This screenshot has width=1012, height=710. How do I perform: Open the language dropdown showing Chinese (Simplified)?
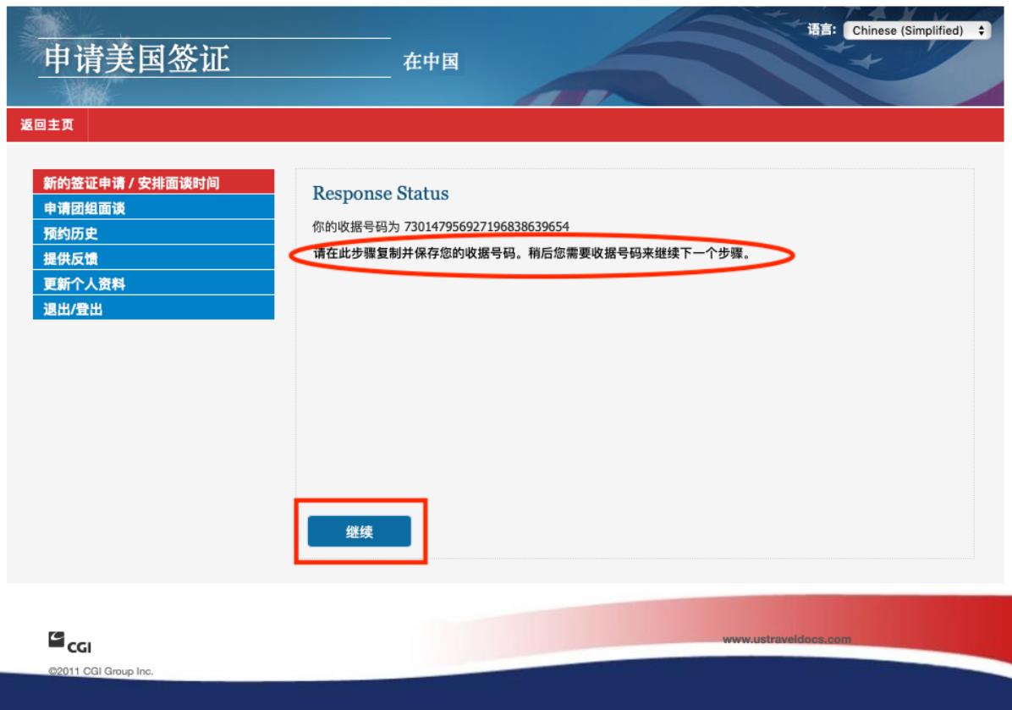917,30
